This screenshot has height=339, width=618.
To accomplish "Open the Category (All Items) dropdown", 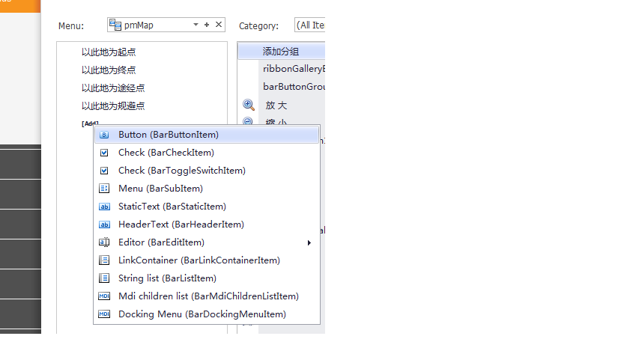I will click(x=310, y=25).
